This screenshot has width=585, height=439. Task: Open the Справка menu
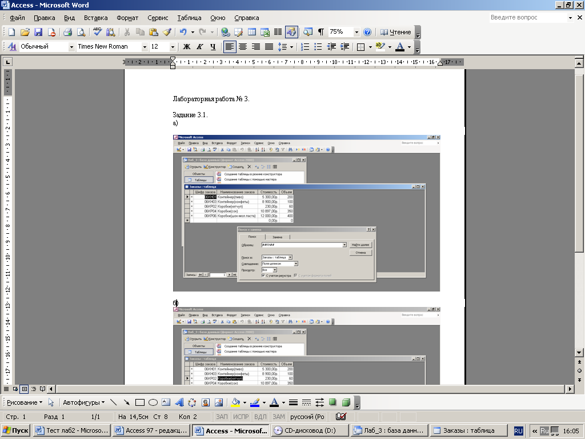pyautogui.click(x=246, y=18)
